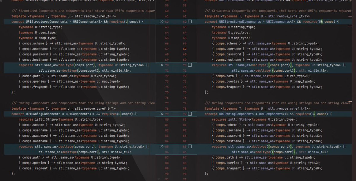Accept left change at line 79 arrow

(162, 114)
